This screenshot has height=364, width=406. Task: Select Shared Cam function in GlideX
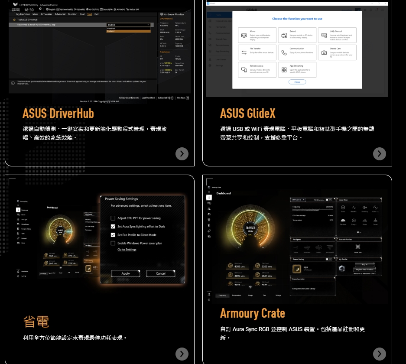point(337,52)
